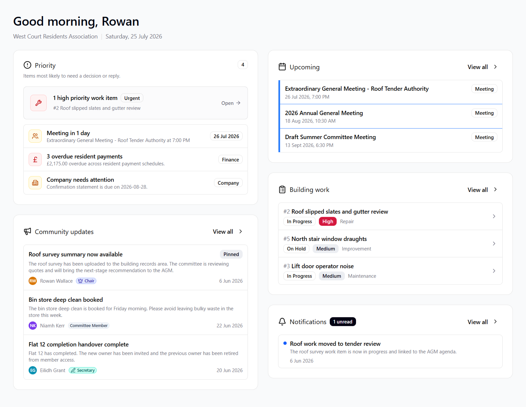Open Meeting in 1 day item
Viewport: 526px width, 407px height.
(135, 136)
